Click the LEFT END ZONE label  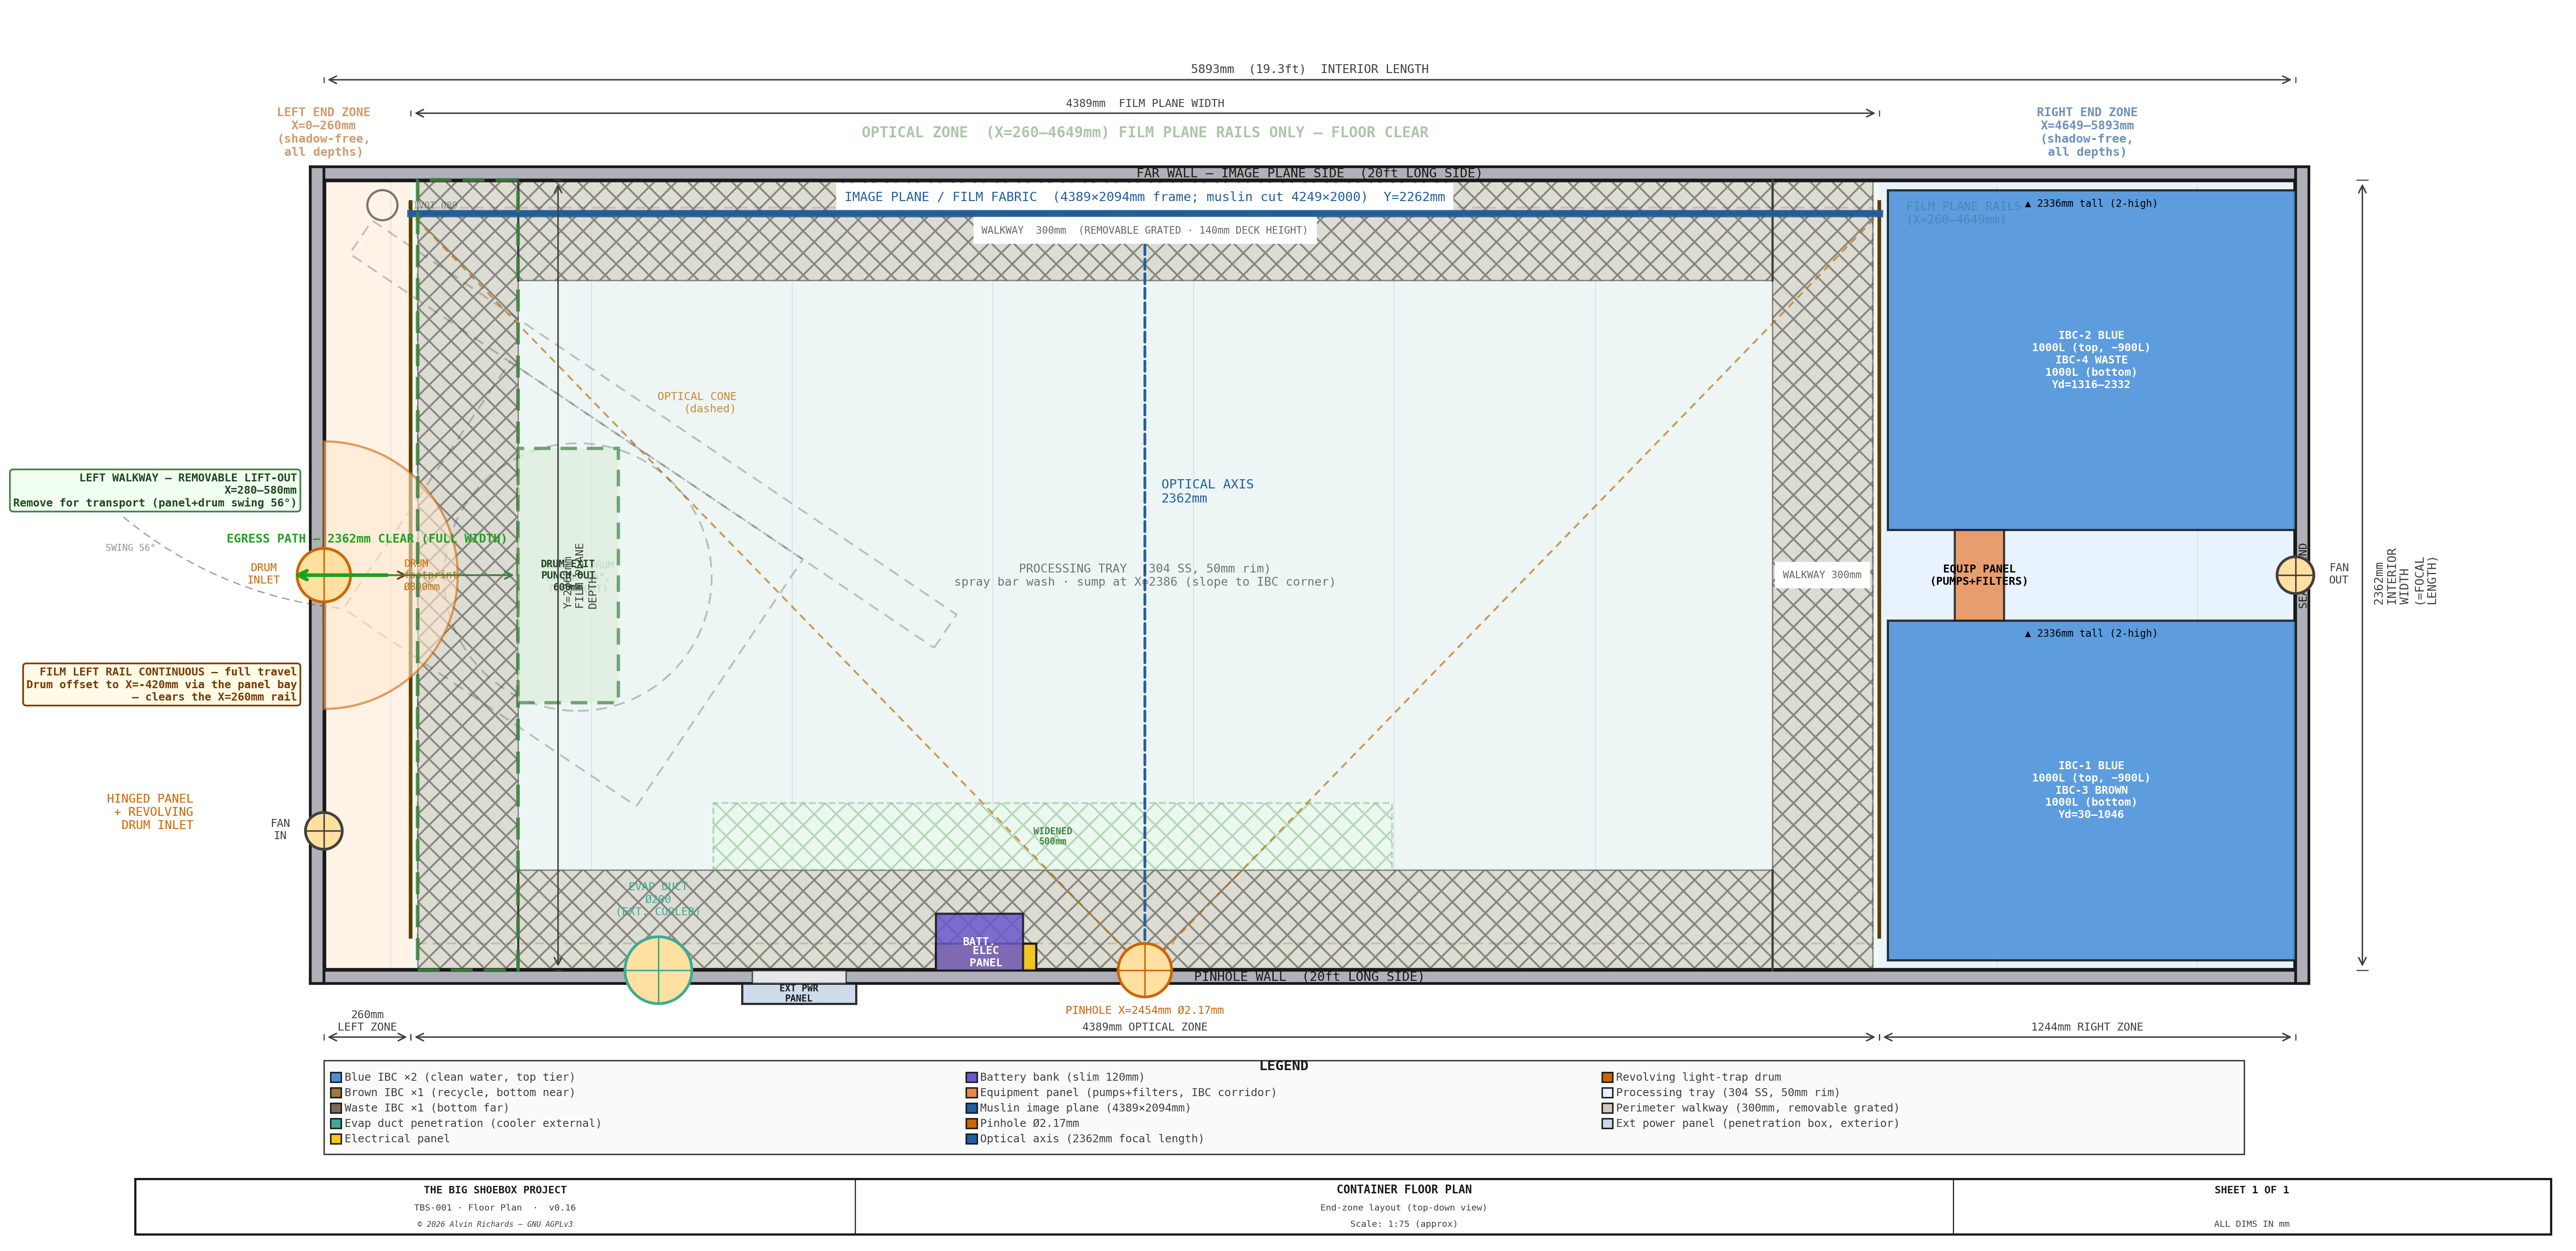323,132
